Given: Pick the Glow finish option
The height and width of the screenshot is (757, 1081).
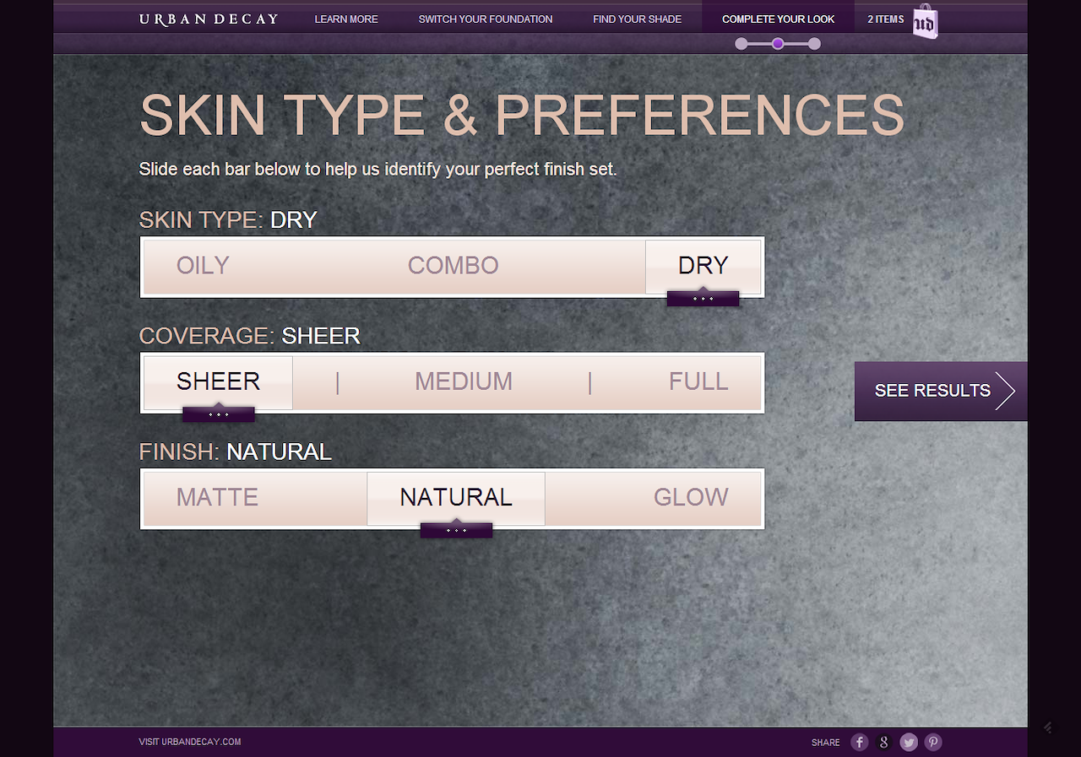Looking at the screenshot, I should click(691, 497).
